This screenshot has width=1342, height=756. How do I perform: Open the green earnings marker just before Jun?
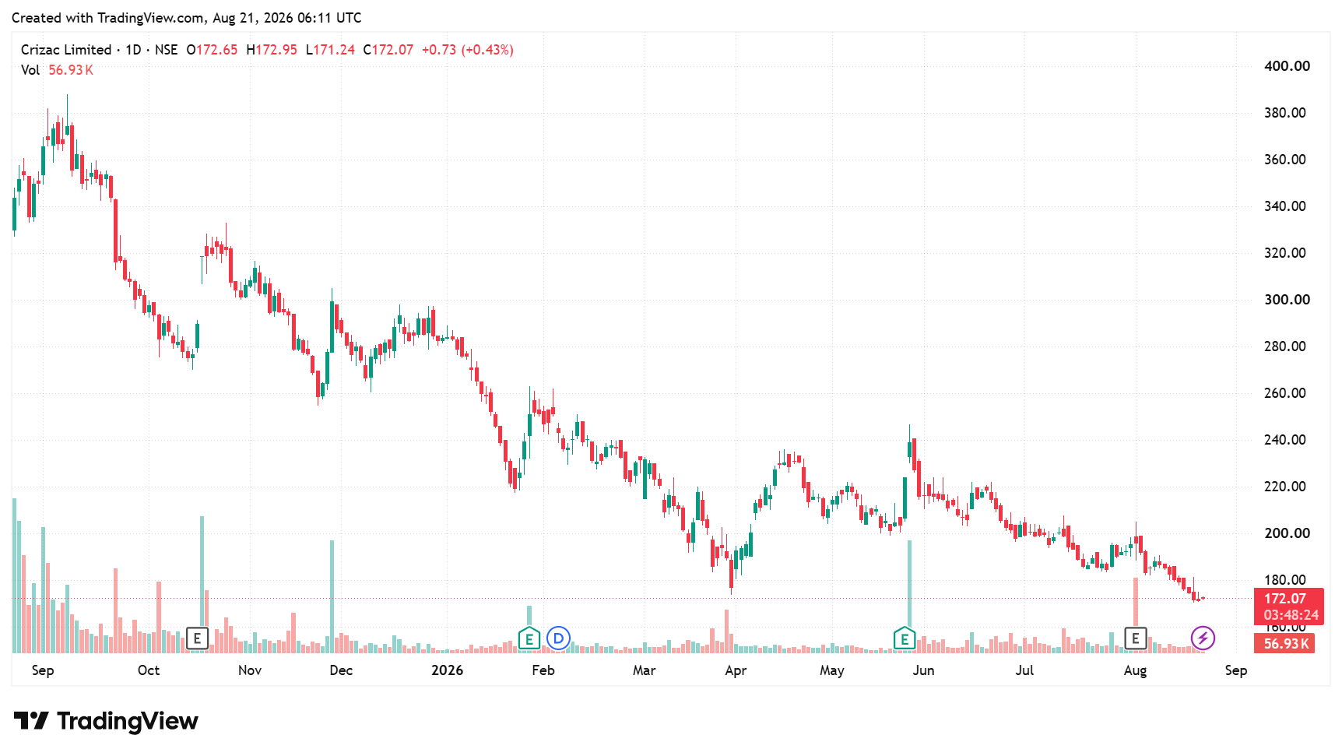905,638
